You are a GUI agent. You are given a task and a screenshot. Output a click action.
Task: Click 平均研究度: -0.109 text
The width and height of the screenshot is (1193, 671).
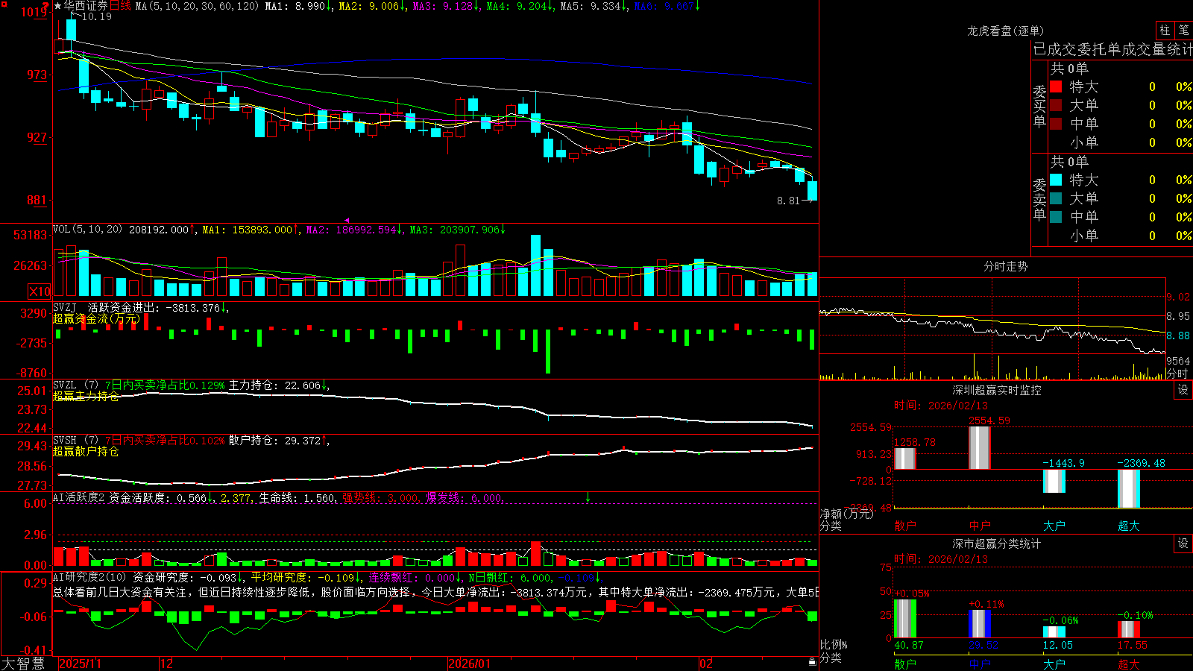click(x=302, y=577)
